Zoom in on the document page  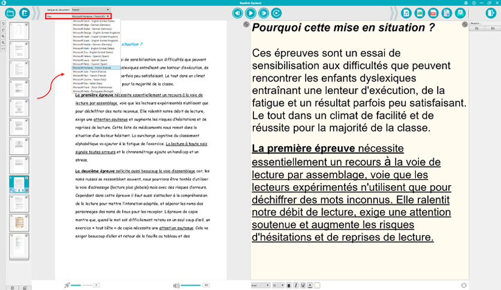click(3, 37)
